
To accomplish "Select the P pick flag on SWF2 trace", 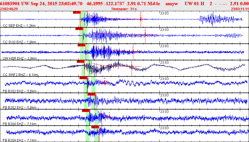I will (x=80, y=61).
